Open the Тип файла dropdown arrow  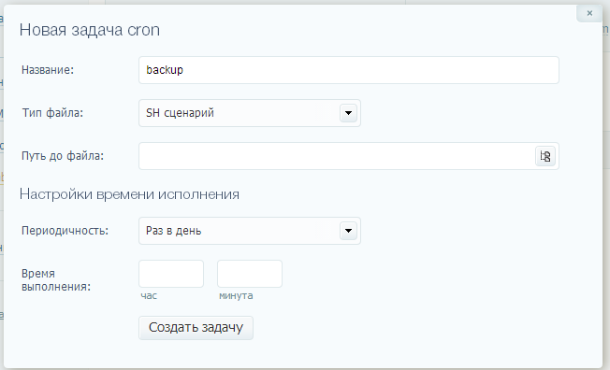coord(348,113)
